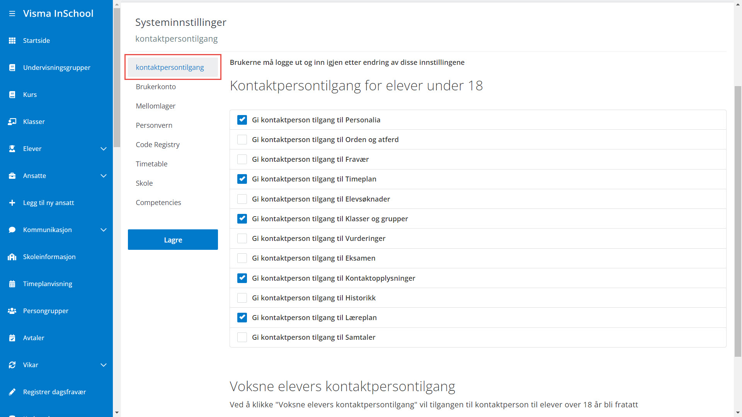Uncheck access to Personalia
The image size is (742, 417).
pyautogui.click(x=242, y=120)
